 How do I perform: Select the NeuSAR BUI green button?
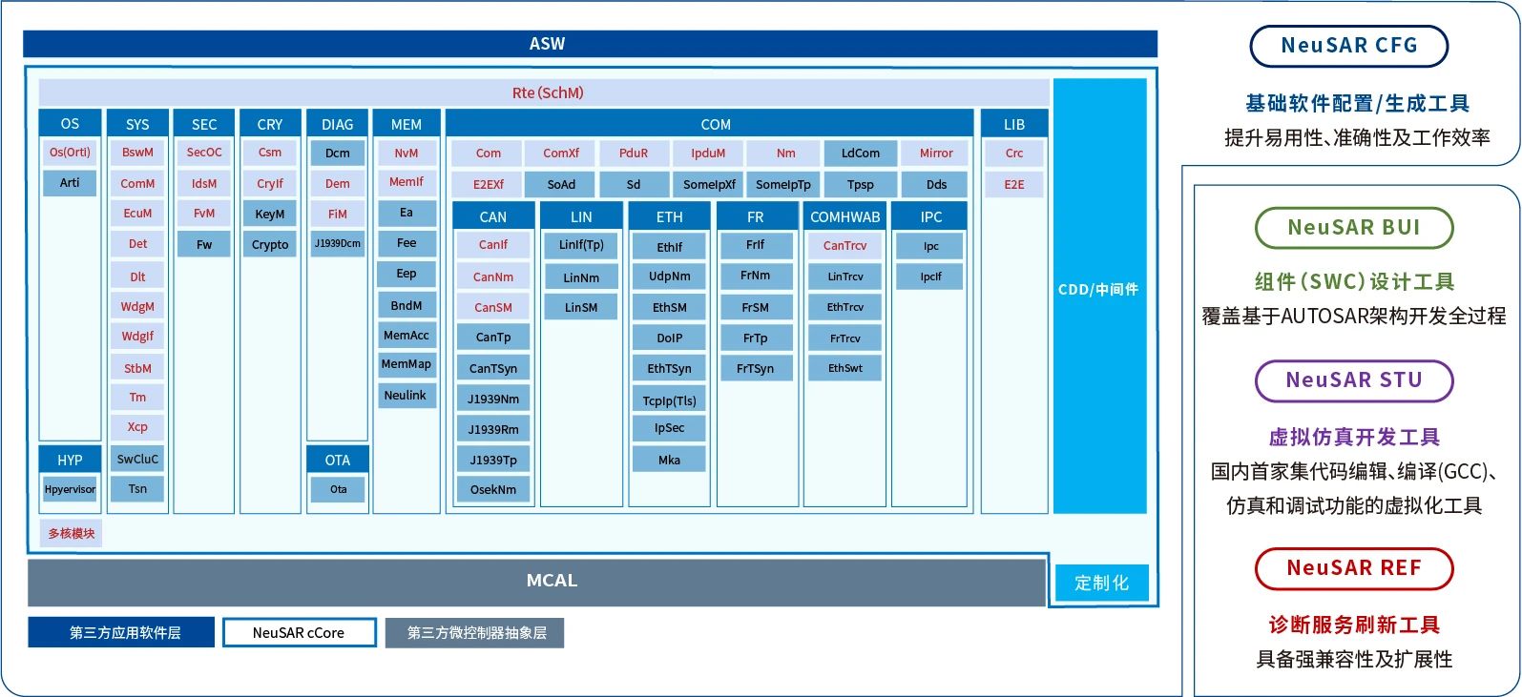tap(1353, 228)
